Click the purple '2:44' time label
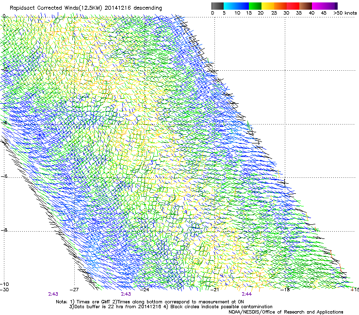Image resolution: width=359 pixels, height=315 pixels. (x=246, y=294)
